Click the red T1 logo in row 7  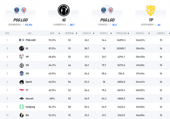22,90
